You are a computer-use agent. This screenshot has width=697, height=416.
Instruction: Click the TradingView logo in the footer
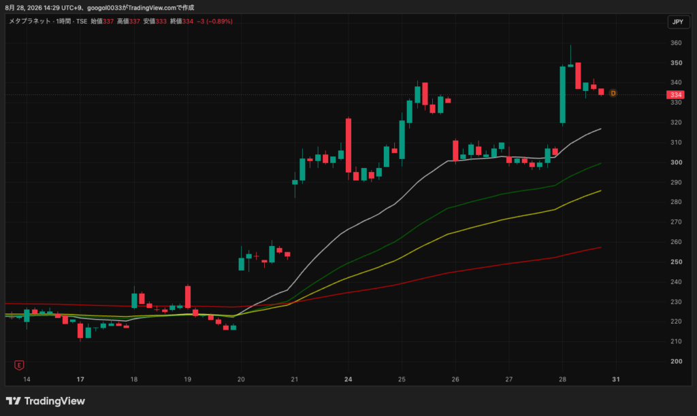pyautogui.click(x=46, y=401)
